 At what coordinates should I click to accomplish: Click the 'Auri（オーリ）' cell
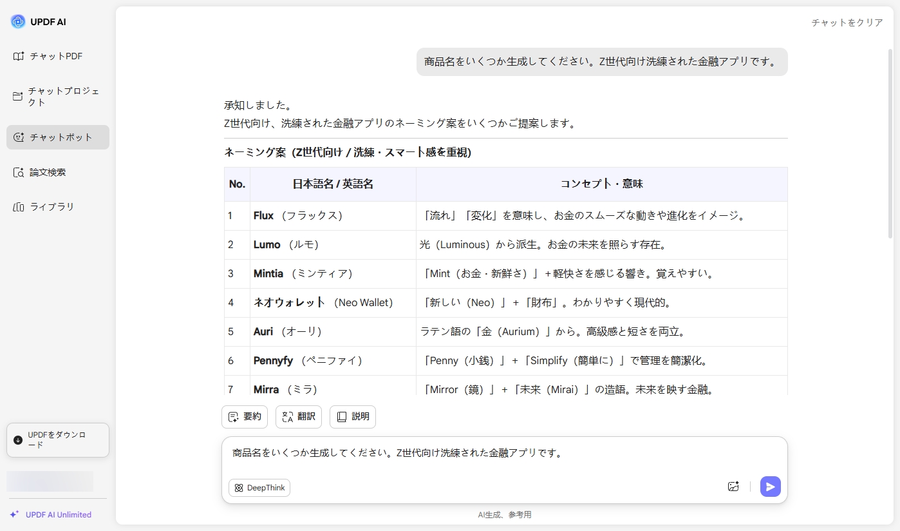333,332
